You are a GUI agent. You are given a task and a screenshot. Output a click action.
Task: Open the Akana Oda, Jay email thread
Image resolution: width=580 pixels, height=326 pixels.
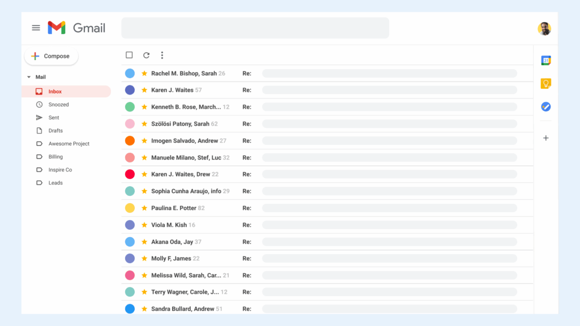[327, 242]
